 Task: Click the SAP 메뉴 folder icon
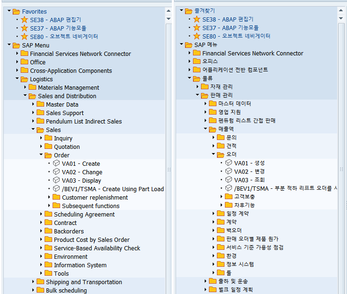point(189,45)
